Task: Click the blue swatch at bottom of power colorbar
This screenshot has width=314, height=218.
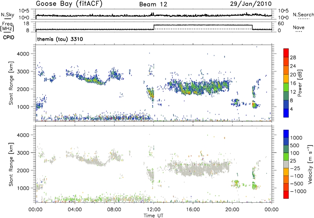Action: coord(286,113)
